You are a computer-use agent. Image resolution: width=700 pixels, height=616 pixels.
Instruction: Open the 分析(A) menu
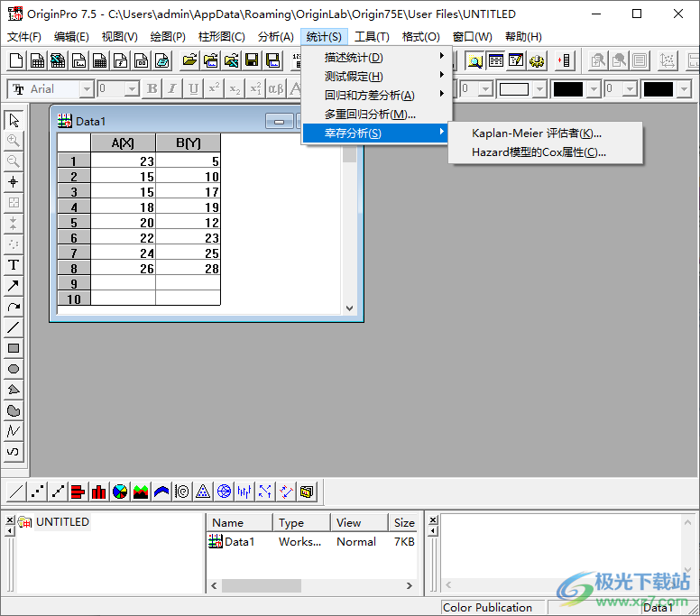[275, 37]
